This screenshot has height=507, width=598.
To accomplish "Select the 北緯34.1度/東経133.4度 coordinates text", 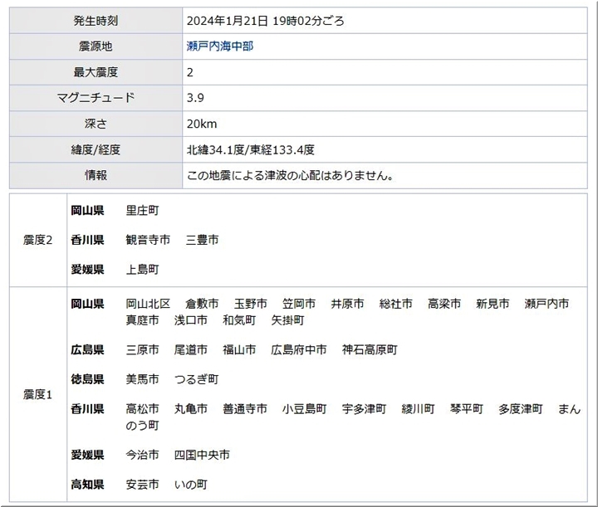I will 251,150.
